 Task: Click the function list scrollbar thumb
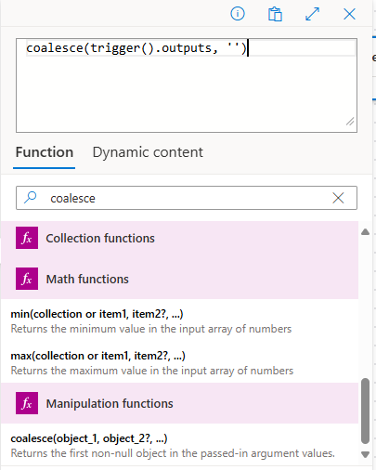365,411
